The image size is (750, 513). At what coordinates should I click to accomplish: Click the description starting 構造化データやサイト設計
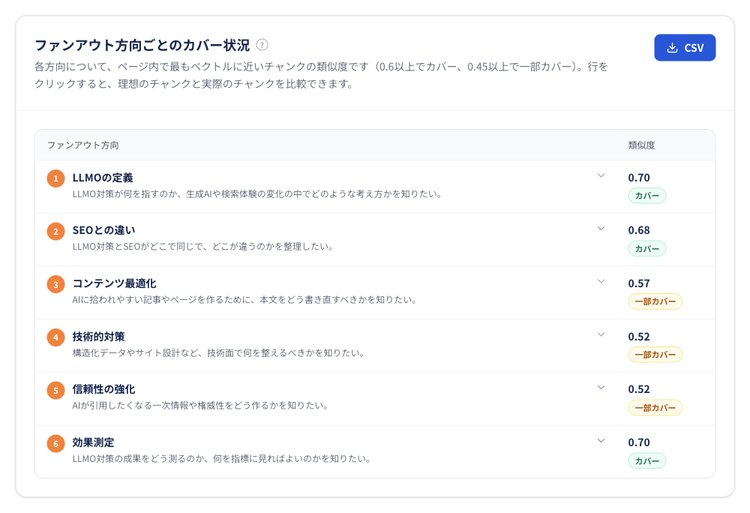click(218, 352)
